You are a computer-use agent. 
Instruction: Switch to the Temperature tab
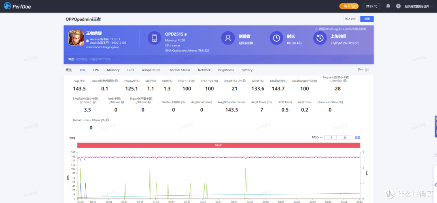[151, 70]
